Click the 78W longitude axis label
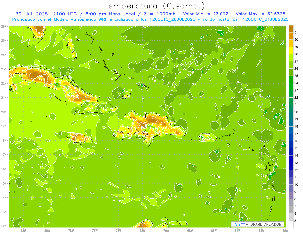This screenshot has height=234, width=303. coord(71,230)
